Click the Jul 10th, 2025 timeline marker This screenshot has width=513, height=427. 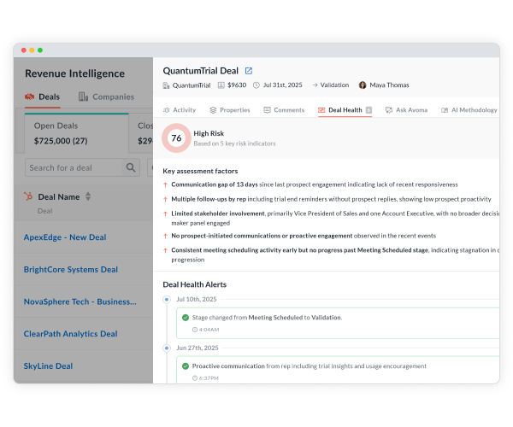coord(167,300)
